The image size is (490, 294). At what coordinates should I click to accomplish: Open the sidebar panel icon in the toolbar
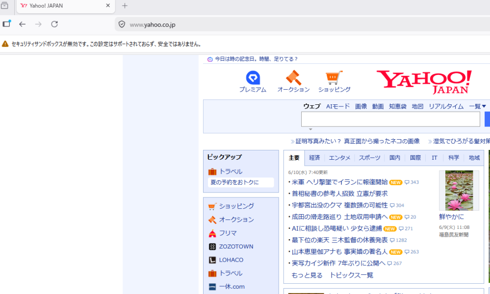click(x=6, y=24)
